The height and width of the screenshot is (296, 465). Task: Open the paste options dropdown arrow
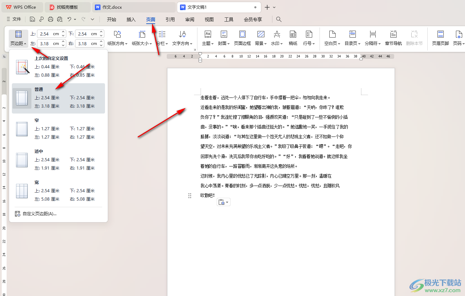(227, 202)
